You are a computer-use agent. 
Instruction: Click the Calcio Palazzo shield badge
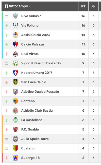click(x=15, y=44)
